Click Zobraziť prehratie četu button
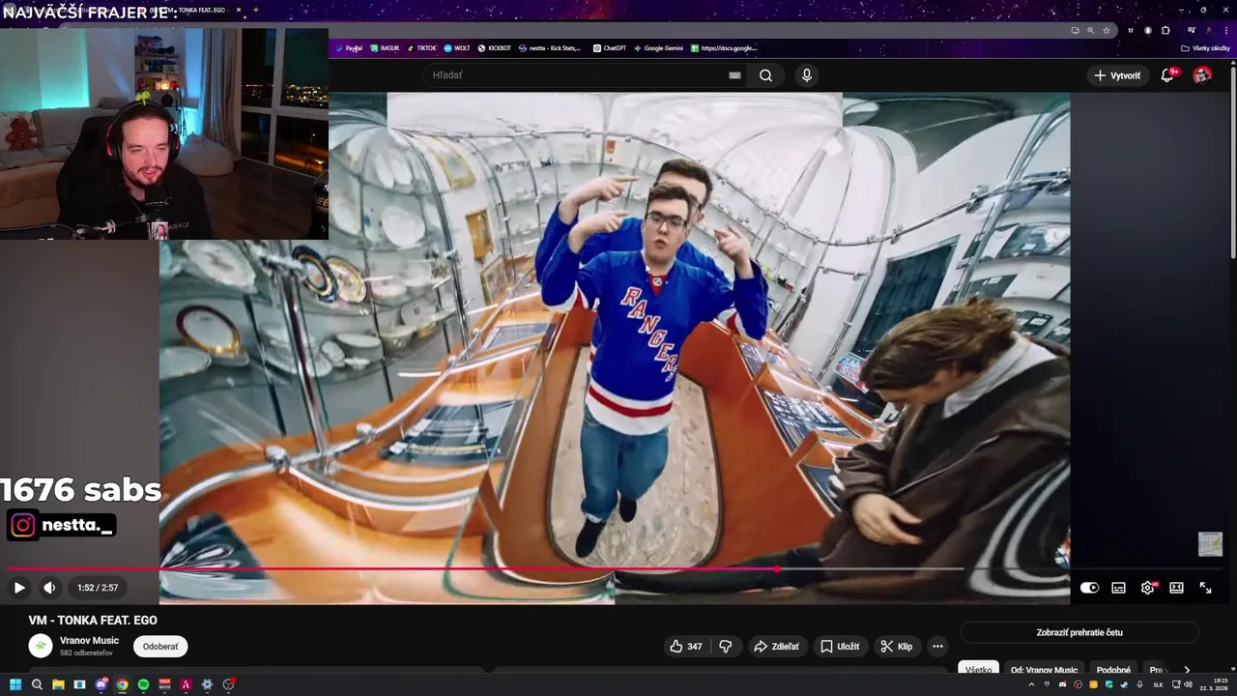Viewport: 1237px width, 696px height. click(x=1079, y=632)
